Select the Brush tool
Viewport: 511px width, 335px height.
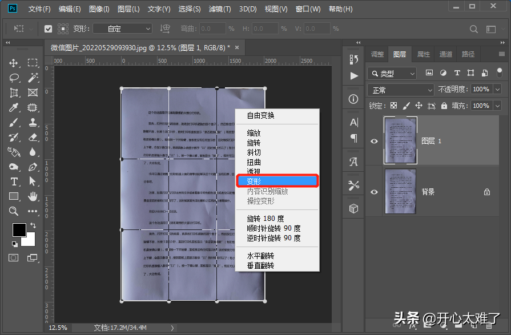click(14, 123)
